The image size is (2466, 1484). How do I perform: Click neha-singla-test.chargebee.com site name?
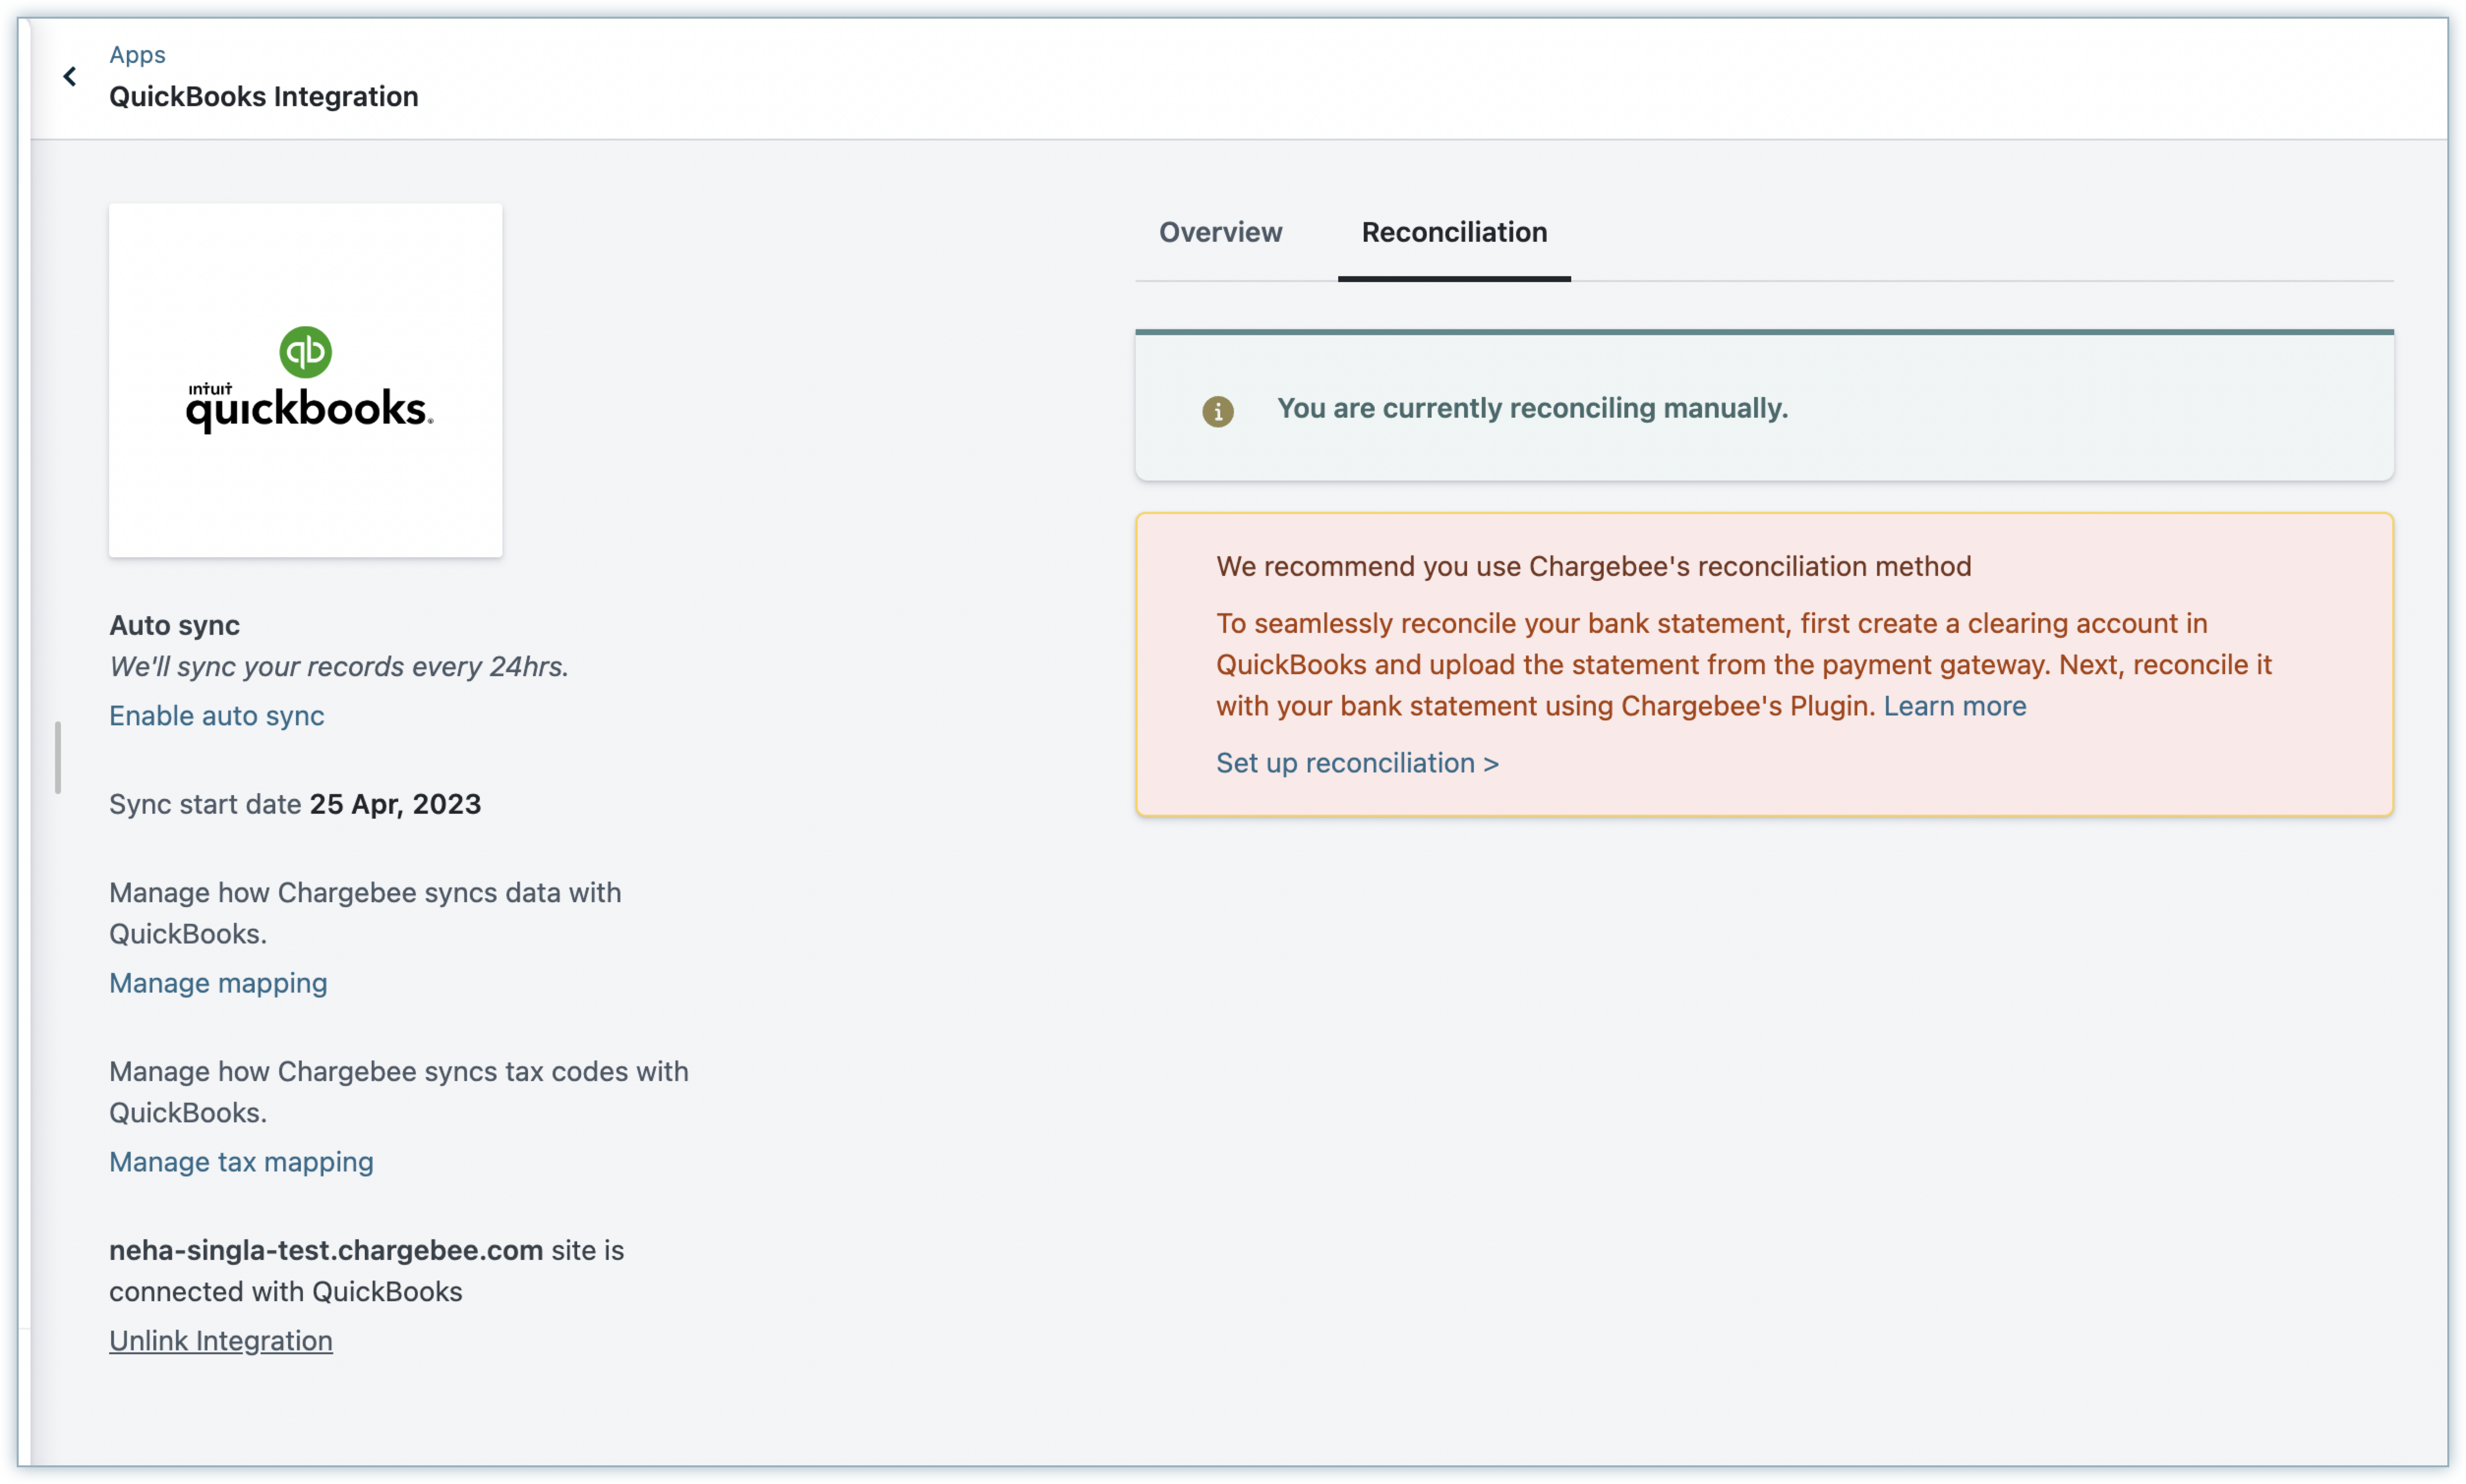click(x=325, y=1250)
